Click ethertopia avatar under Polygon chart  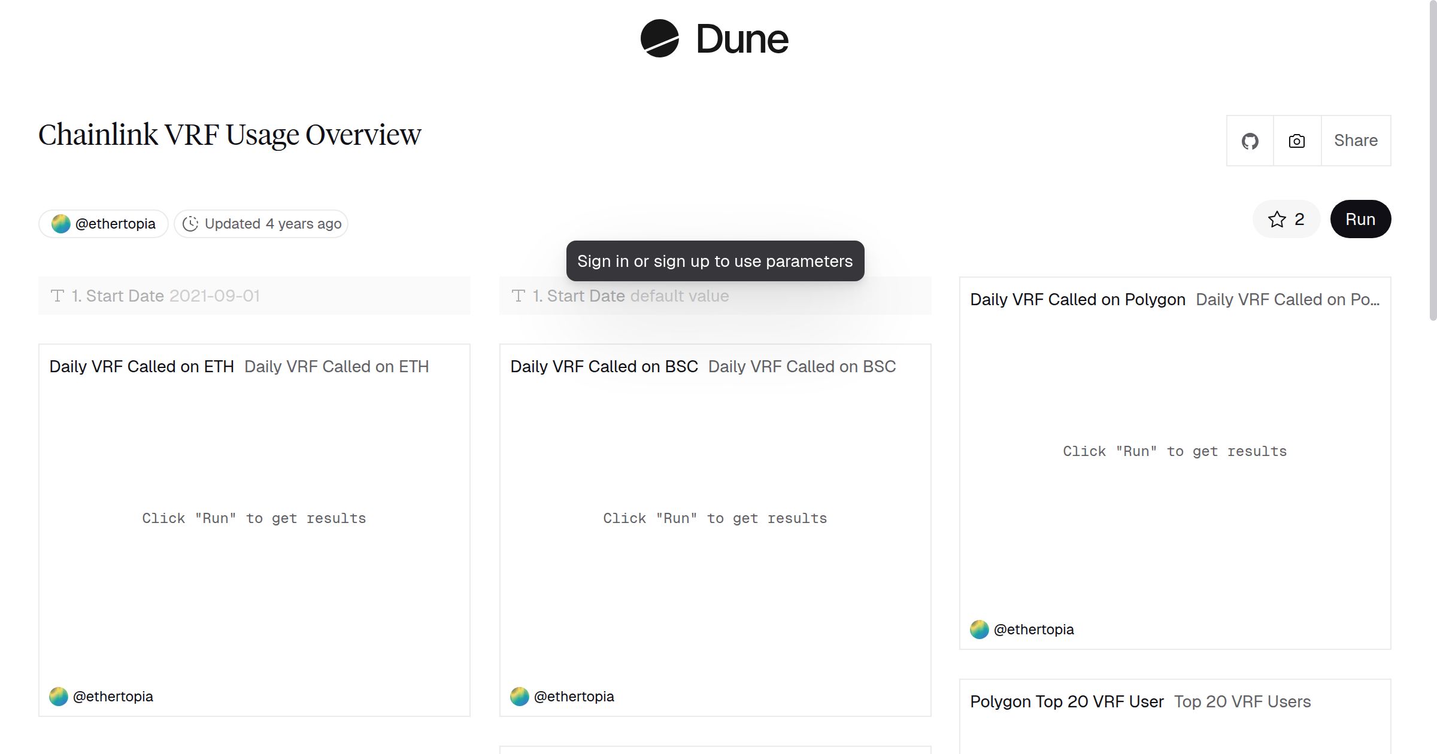(x=980, y=630)
